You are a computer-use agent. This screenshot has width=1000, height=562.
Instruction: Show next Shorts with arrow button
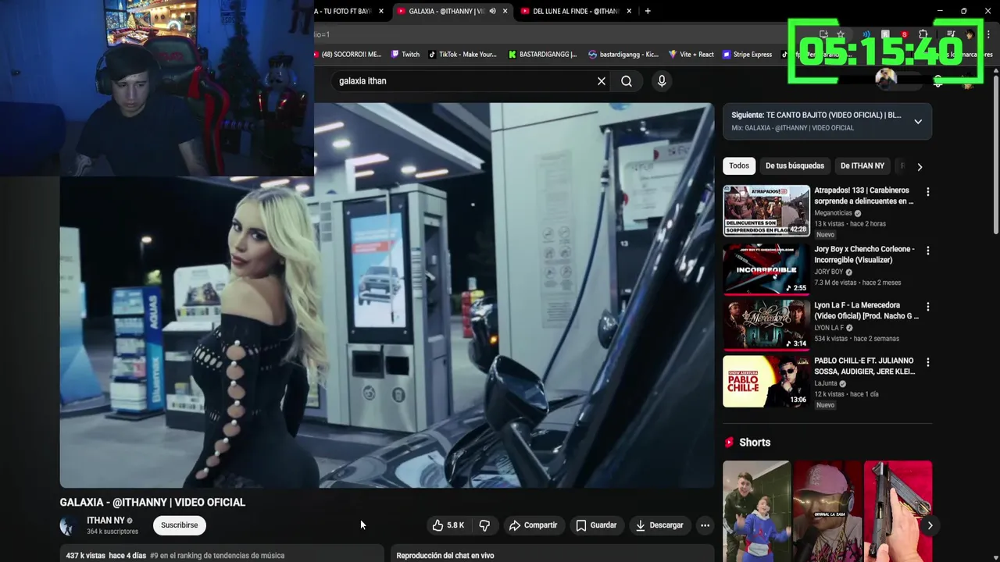pyautogui.click(x=930, y=526)
